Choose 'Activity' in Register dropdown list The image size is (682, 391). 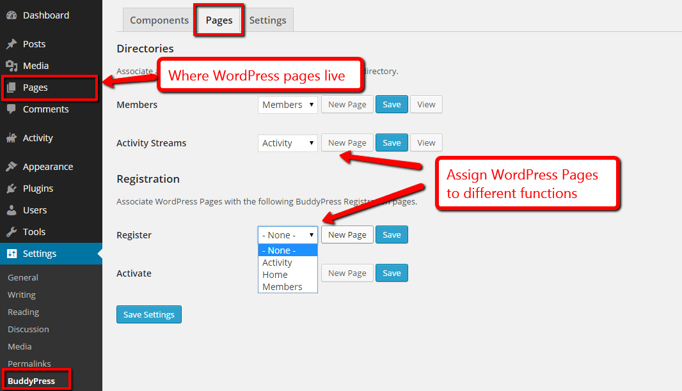pos(288,263)
